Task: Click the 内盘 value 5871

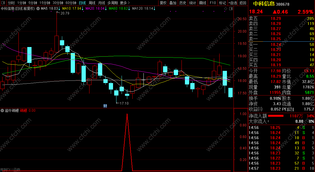Action: pyautogui.click(x=309, y=92)
